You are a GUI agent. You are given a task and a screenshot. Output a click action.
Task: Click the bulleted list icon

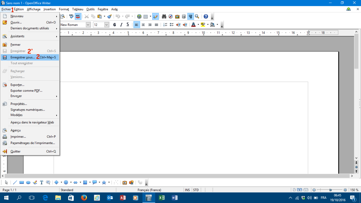pos(172,25)
